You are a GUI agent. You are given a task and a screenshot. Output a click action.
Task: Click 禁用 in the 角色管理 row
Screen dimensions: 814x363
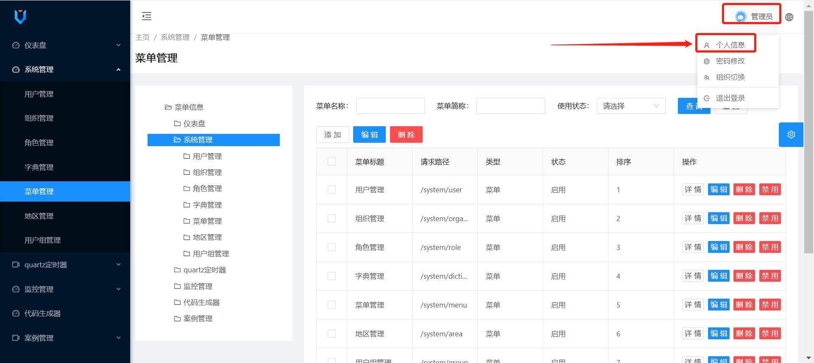[770, 247]
